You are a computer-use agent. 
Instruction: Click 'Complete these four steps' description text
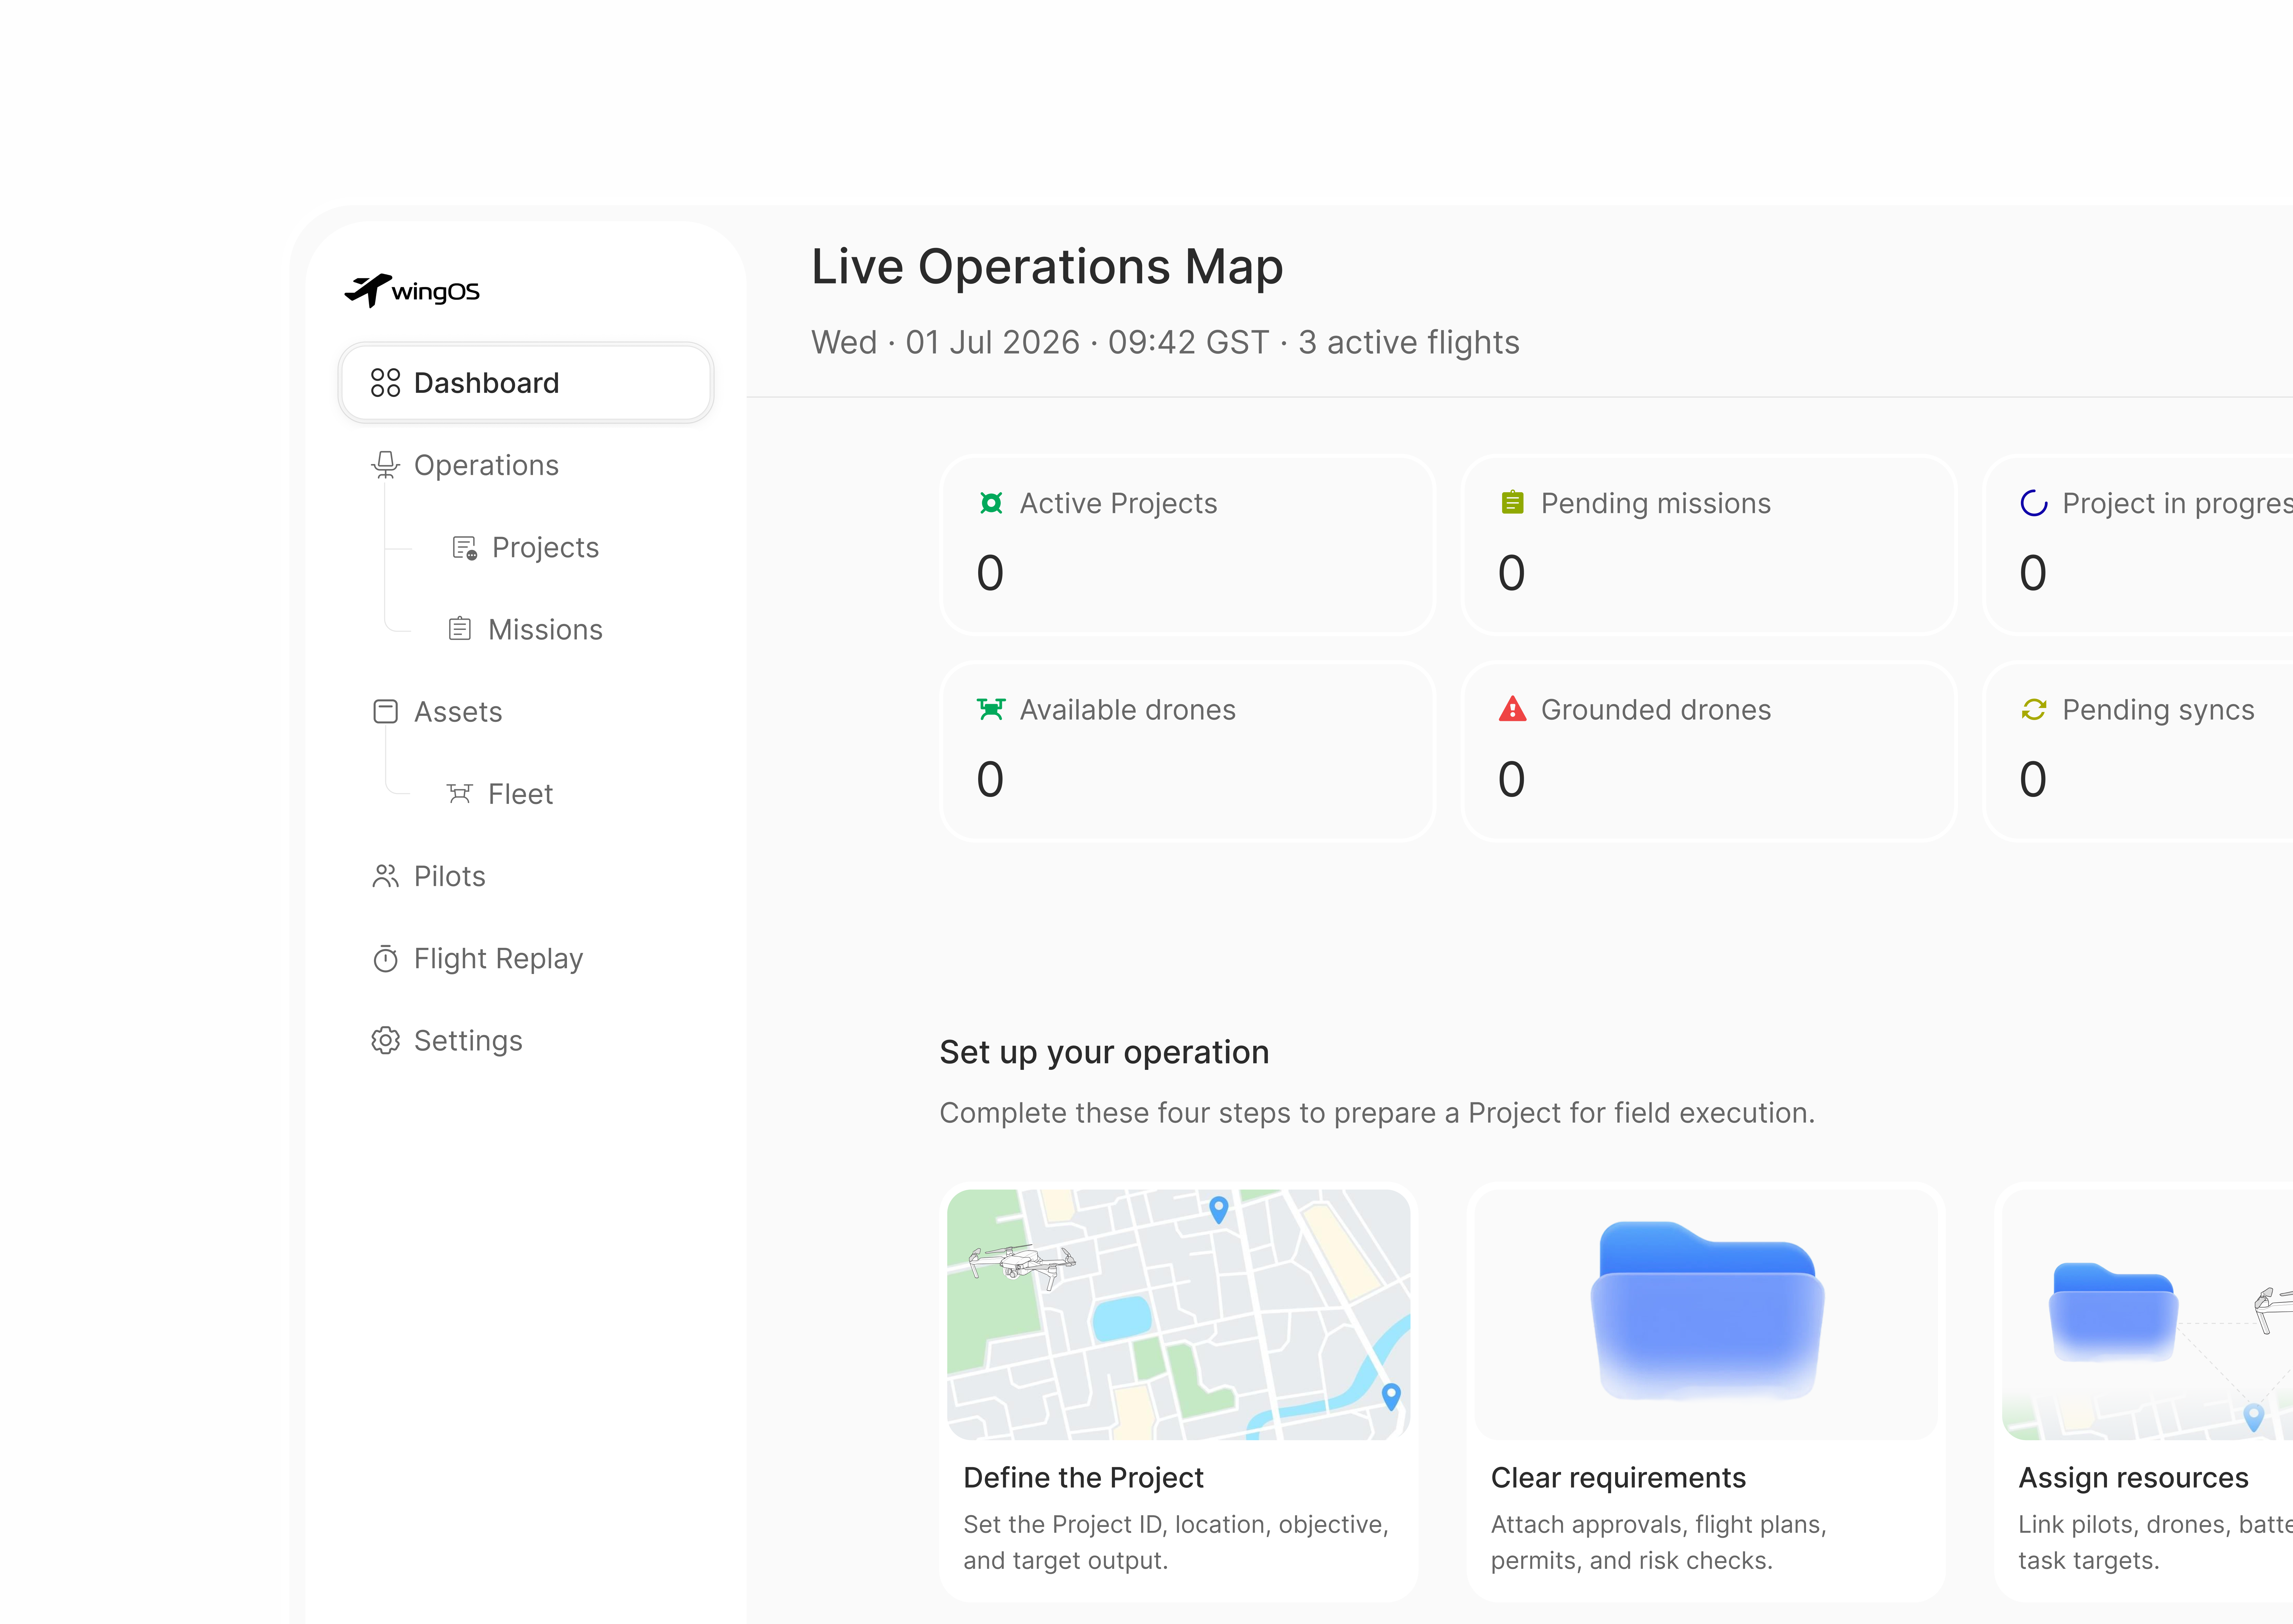[x=1377, y=1113]
